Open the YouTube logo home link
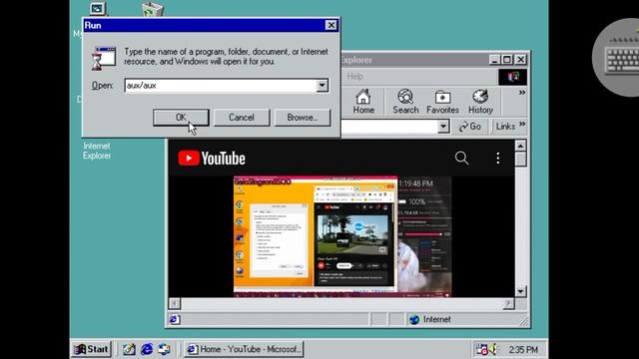This screenshot has width=639, height=359. (212, 158)
